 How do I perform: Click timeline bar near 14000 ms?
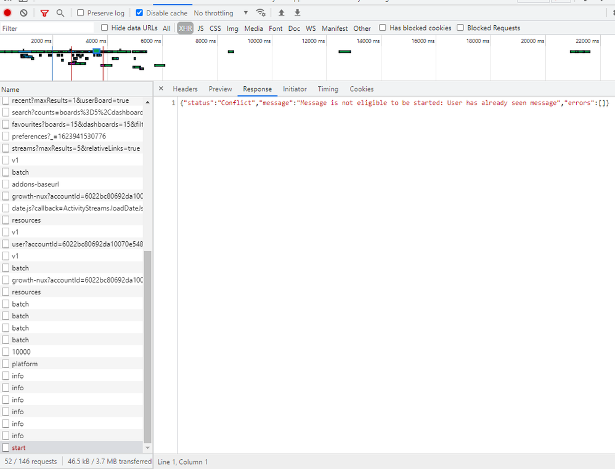[344, 52]
